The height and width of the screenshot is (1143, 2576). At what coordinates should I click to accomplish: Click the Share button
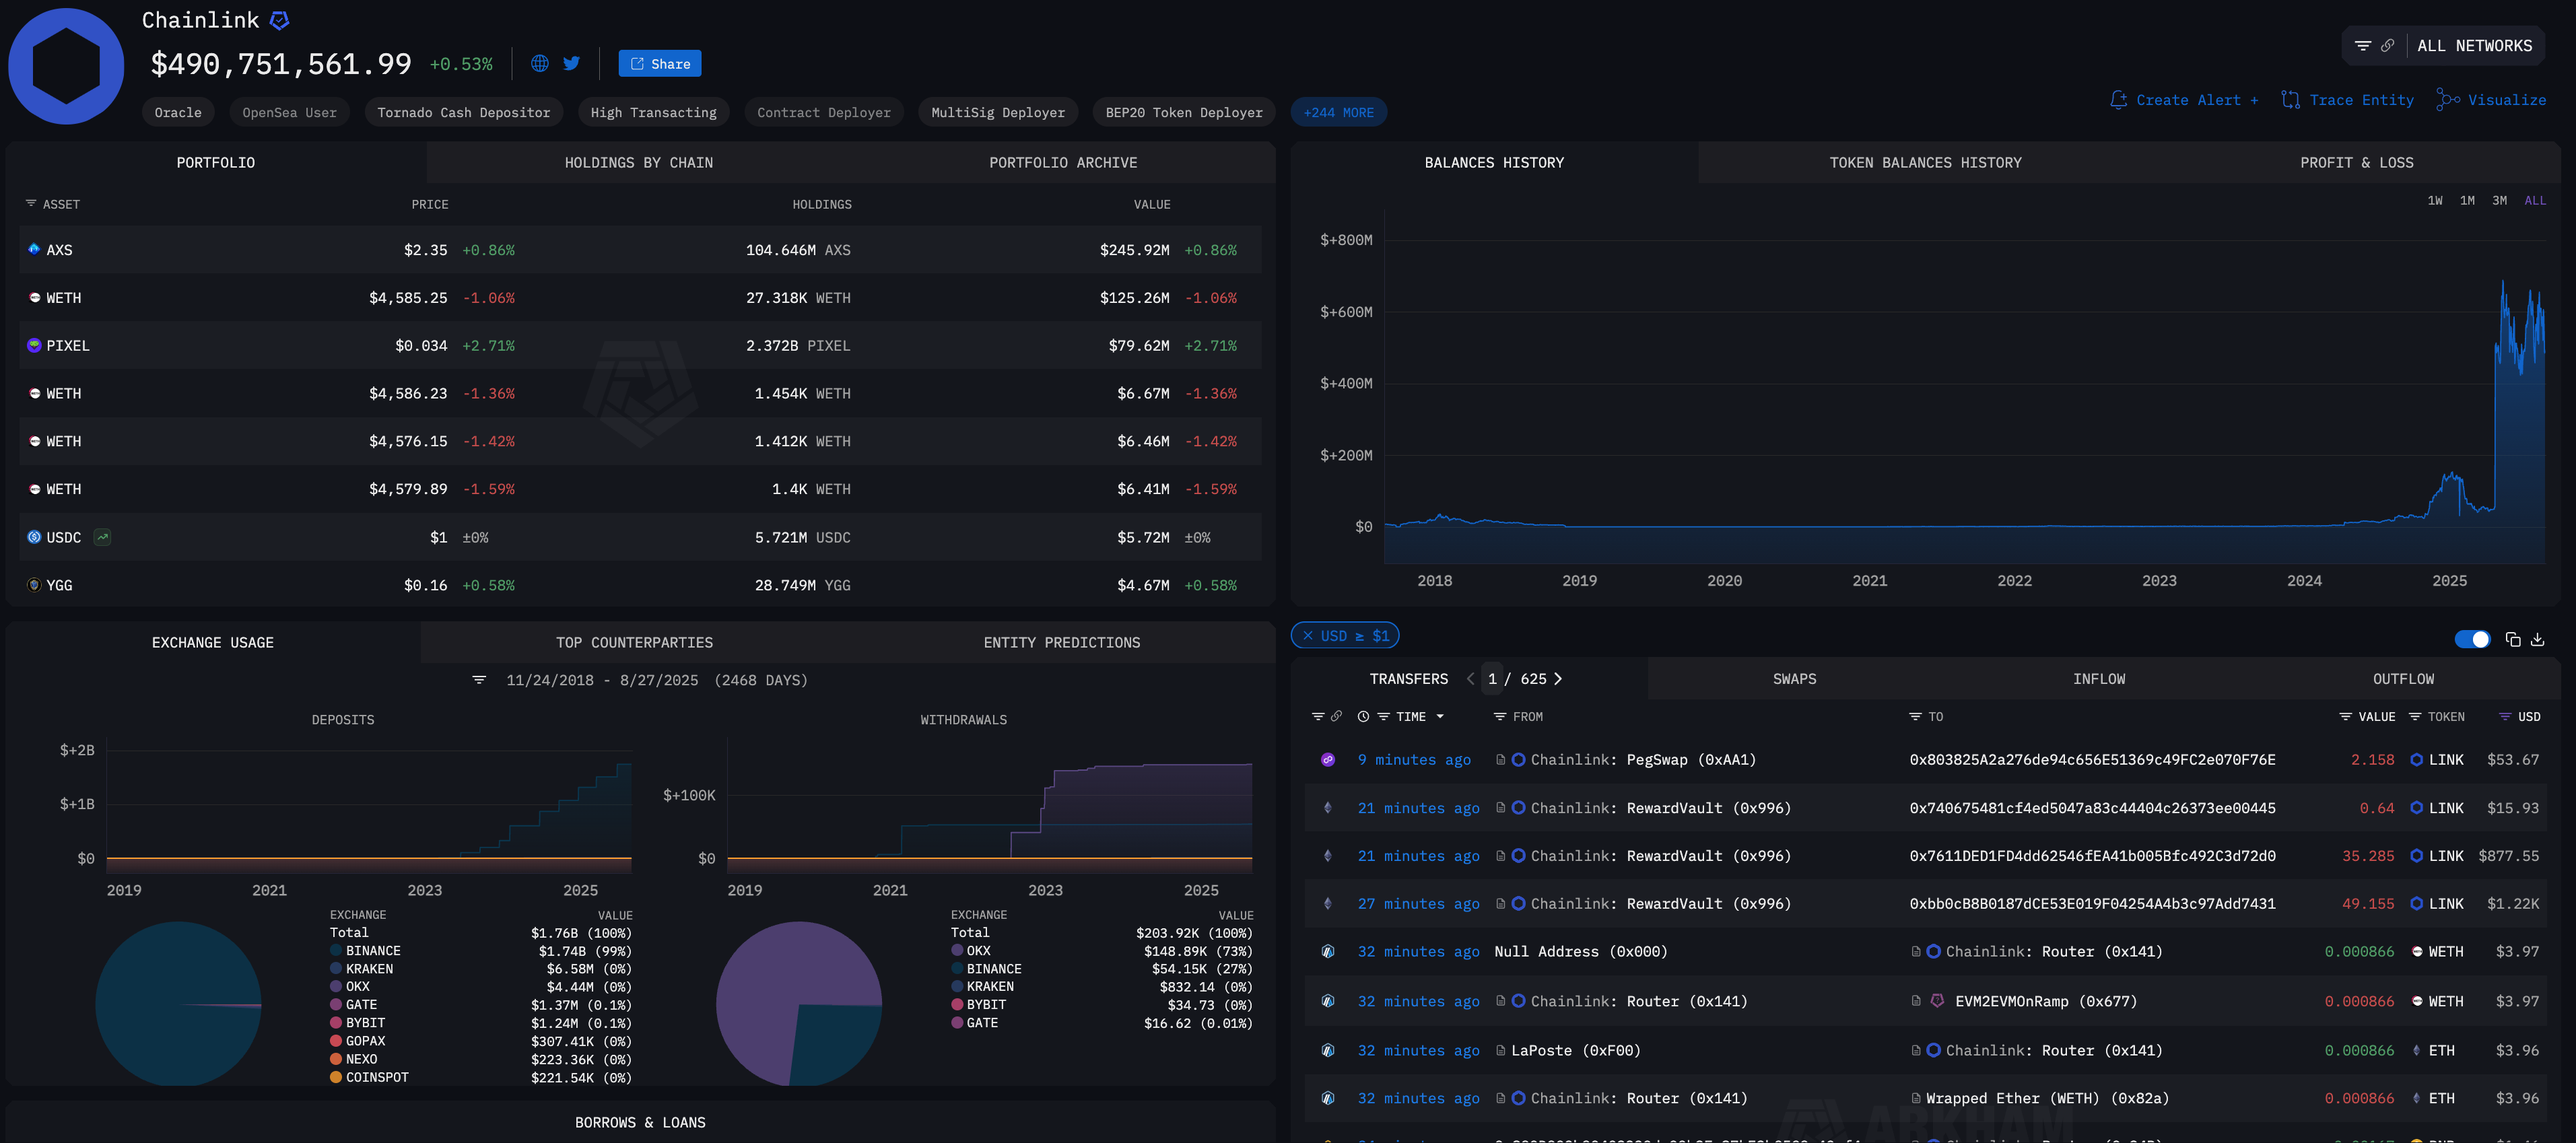point(659,63)
